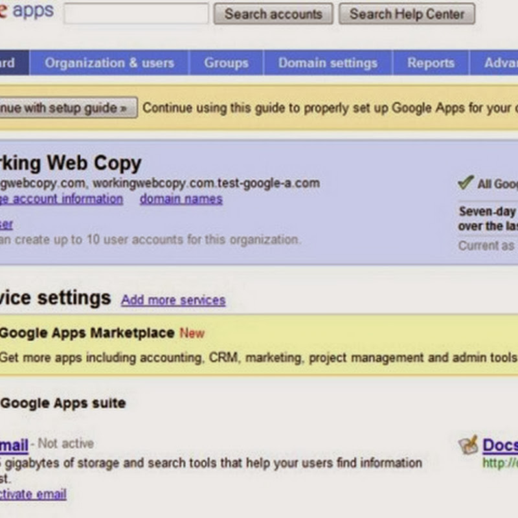Click the Search accounts button
Image resolution: width=518 pixels, height=518 pixels.
[273, 14]
